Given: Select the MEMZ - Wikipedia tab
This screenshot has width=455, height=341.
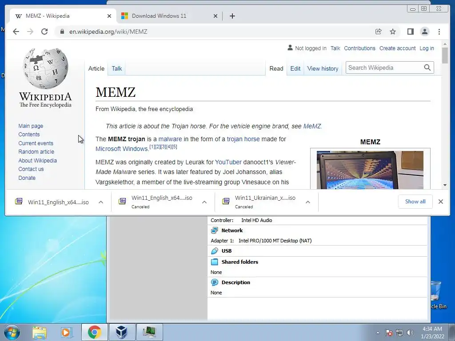Looking at the screenshot, I should [x=63, y=16].
